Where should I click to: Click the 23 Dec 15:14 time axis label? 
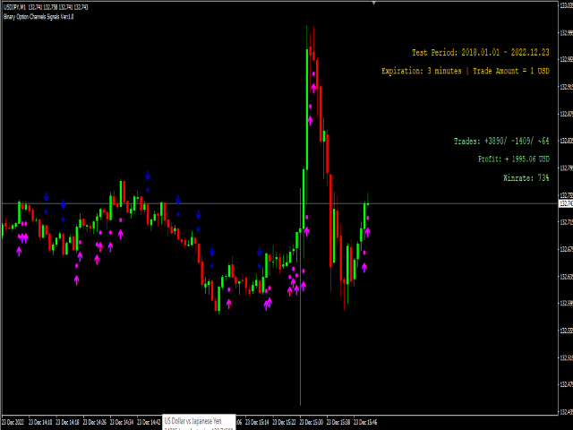pyautogui.click(x=257, y=422)
